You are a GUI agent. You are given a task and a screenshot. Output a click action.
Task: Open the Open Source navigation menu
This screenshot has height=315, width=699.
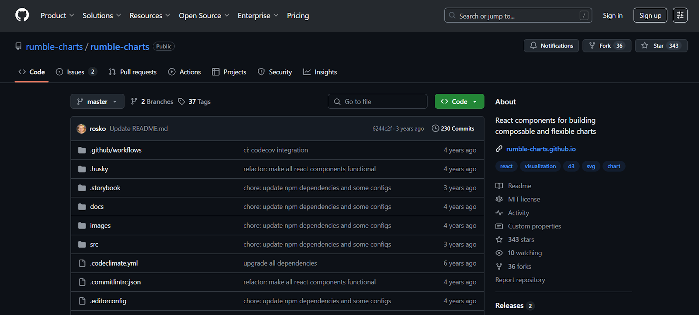tap(204, 16)
